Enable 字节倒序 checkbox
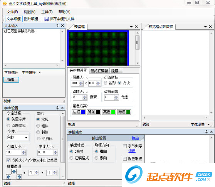This screenshot has width=215, height=187. [125, 146]
